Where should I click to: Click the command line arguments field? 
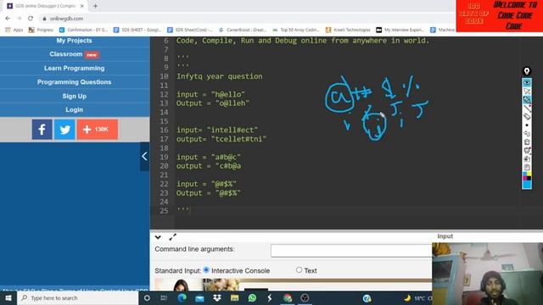coord(351,251)
